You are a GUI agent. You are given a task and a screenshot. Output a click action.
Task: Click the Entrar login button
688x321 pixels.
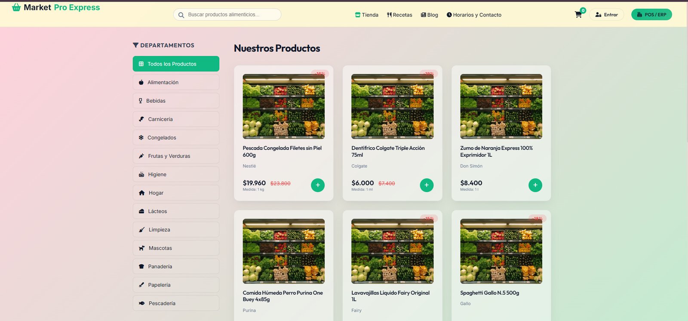606,15
